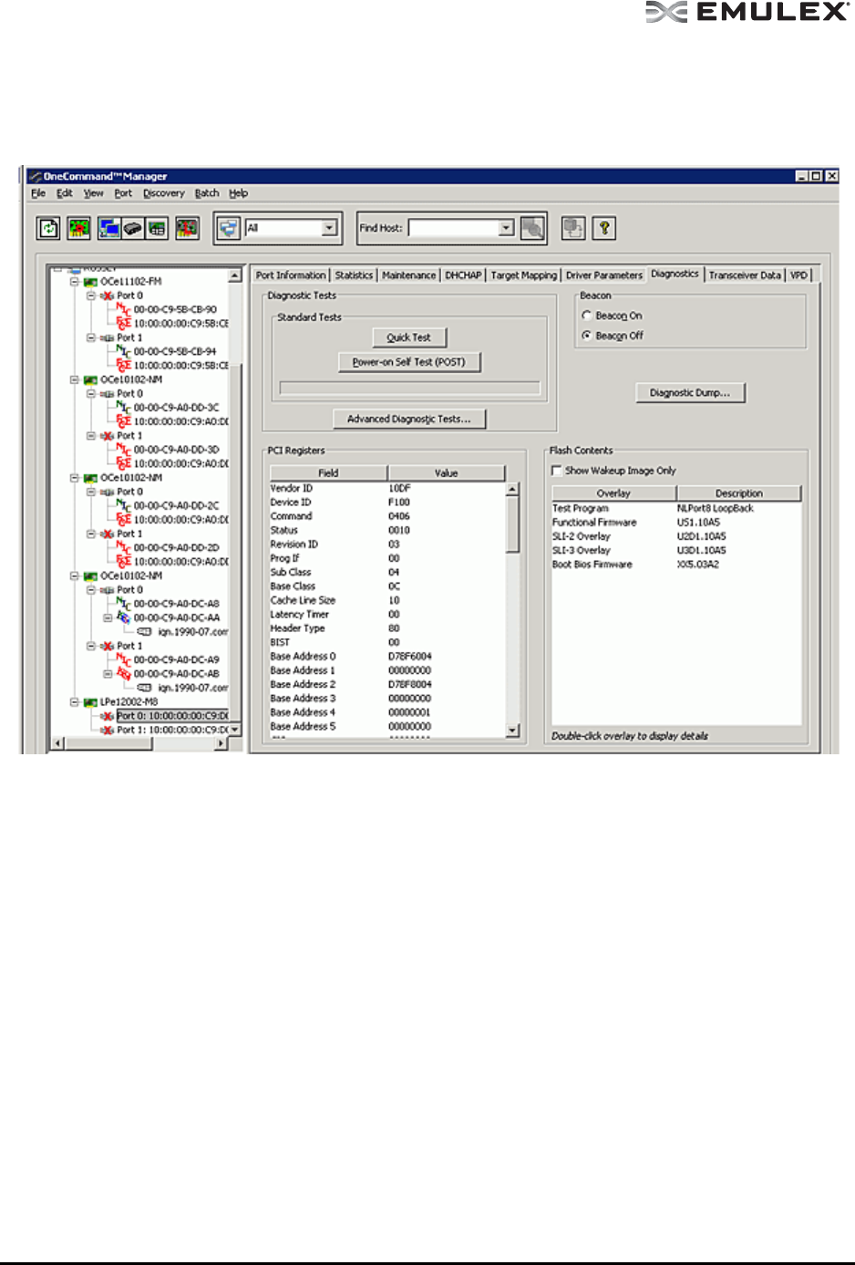The height and width of the screenshot is (1265, 855).
Task: Select the Functional Firmware overlay row
Action: [675, 523]
